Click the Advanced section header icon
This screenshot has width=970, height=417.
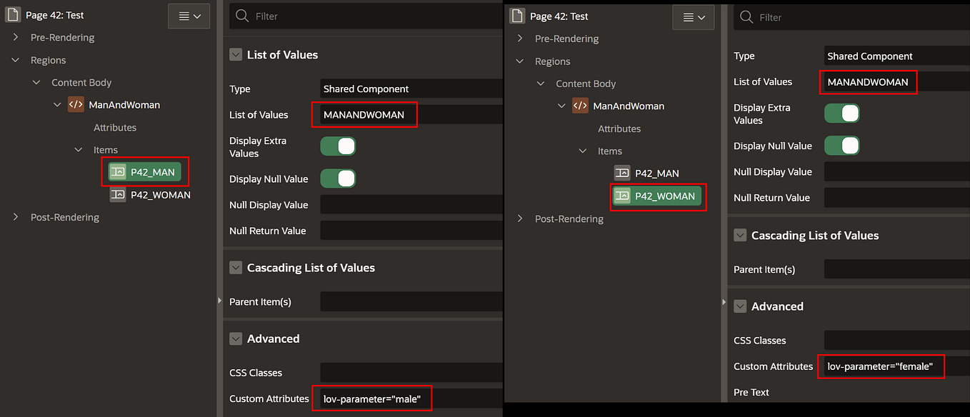tap(236, 338)
